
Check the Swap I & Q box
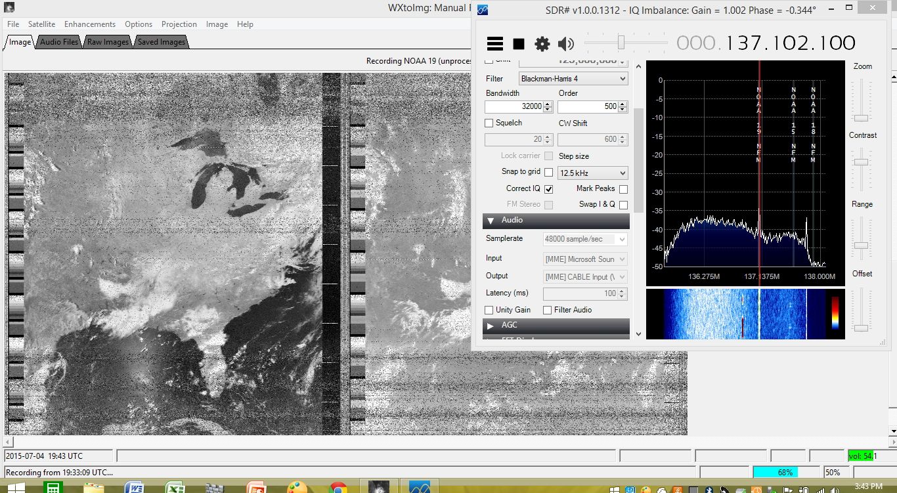tap(623, 205)
